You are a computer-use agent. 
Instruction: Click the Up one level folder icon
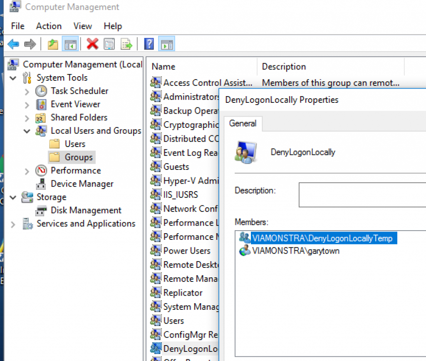tap(53, 44)
